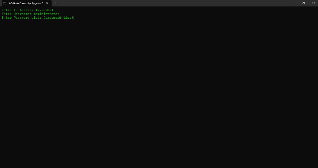
Task: Open a new tab with the plus icon
Action: tap(56, 3)
